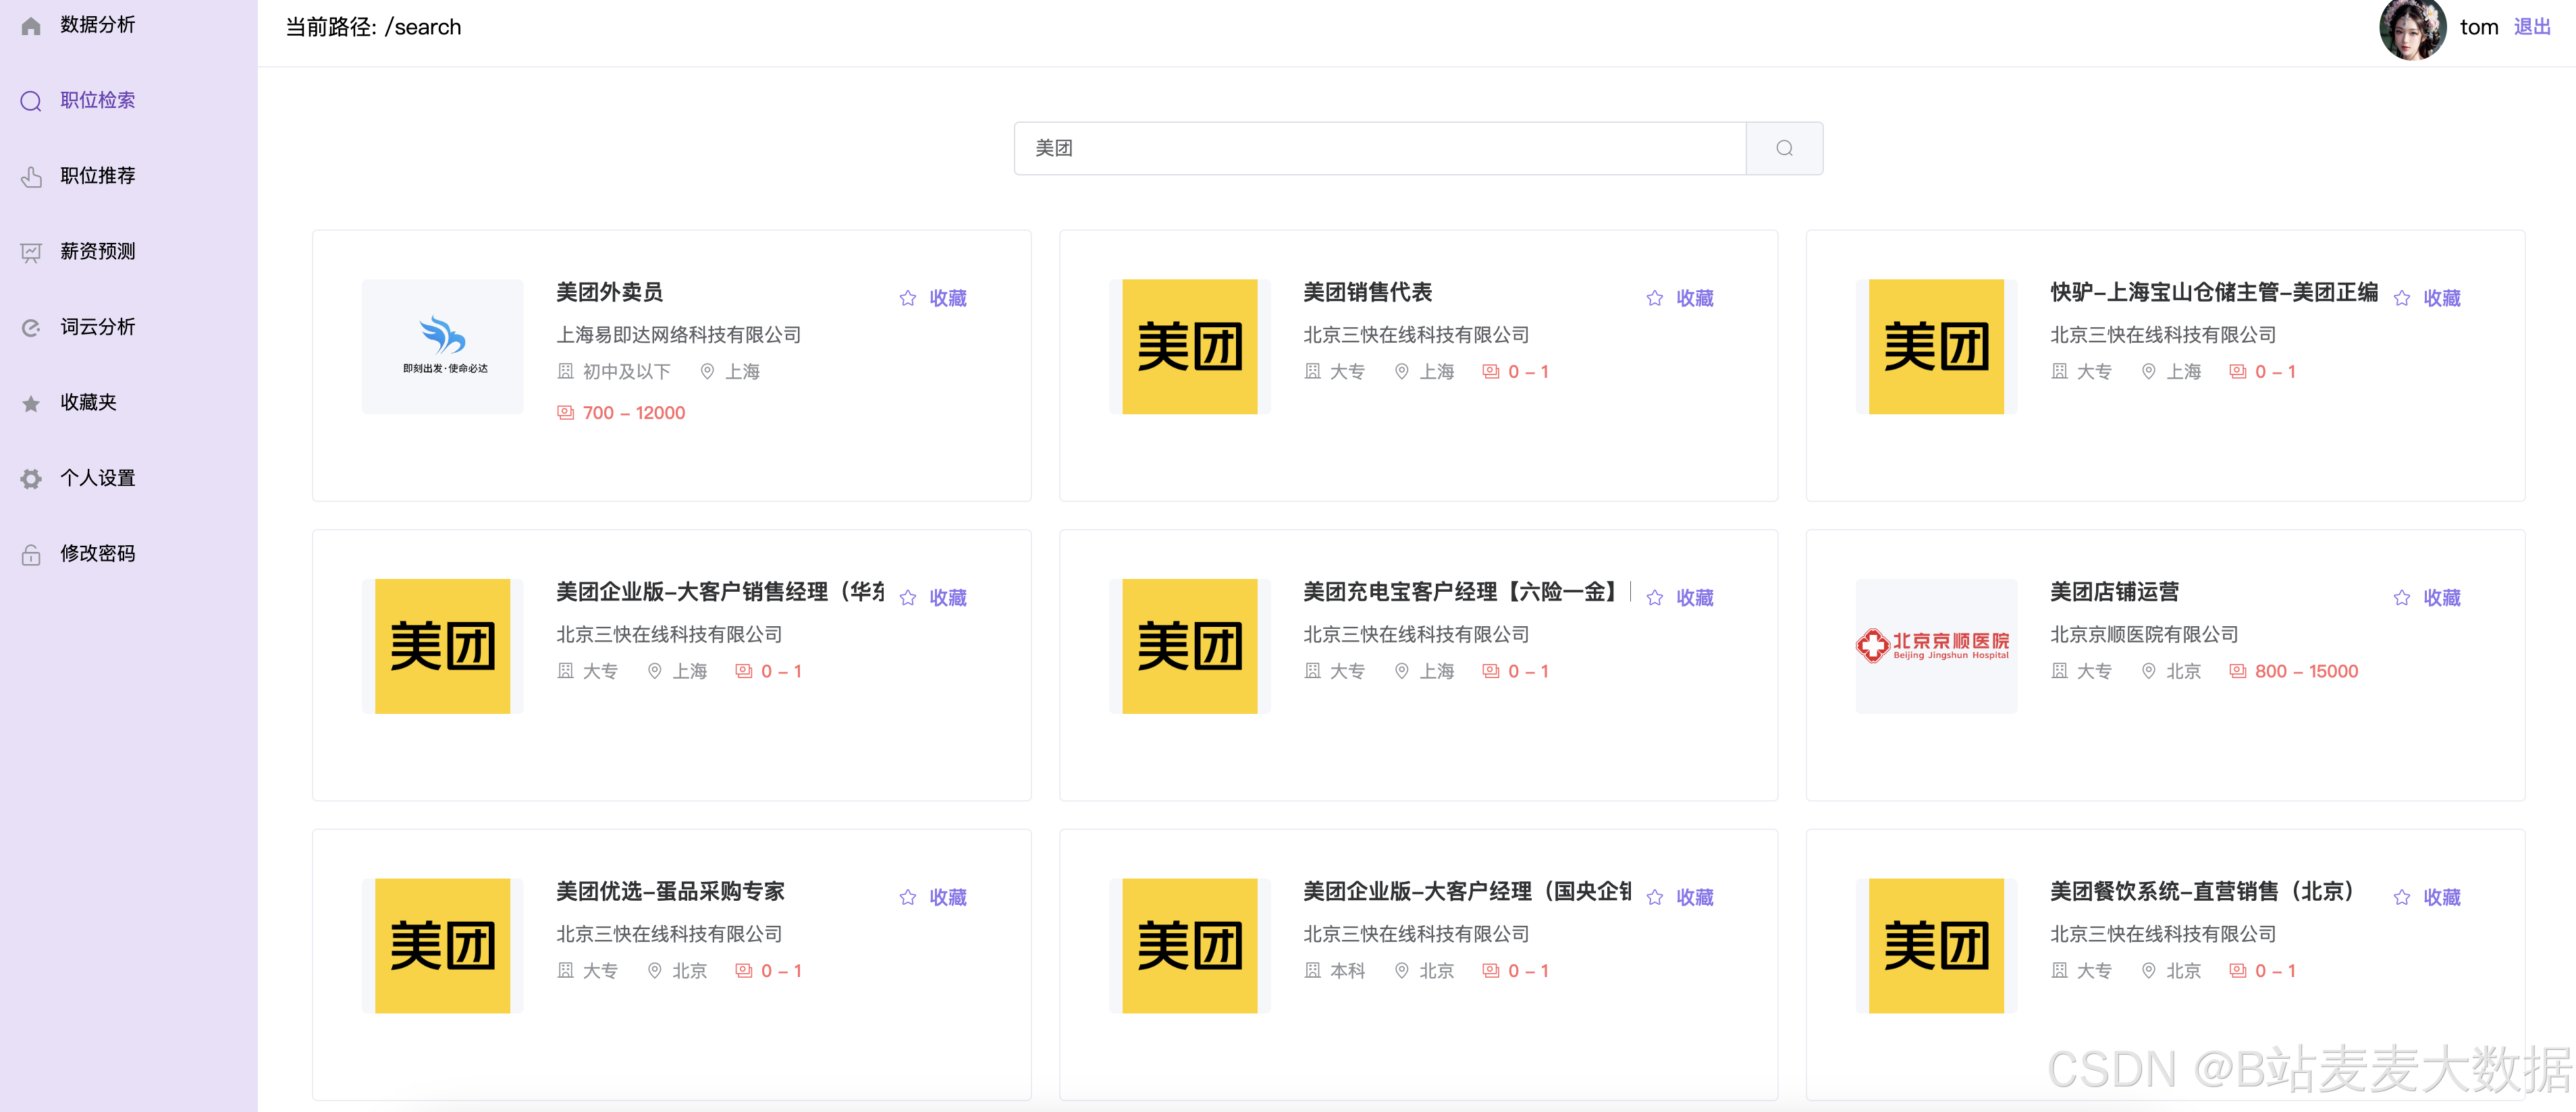Image resolution: width=2576 pixels, height=1112 pixels.
Task: Click the title 美团优选-蛋品采购专家
Action: [670, 891]
